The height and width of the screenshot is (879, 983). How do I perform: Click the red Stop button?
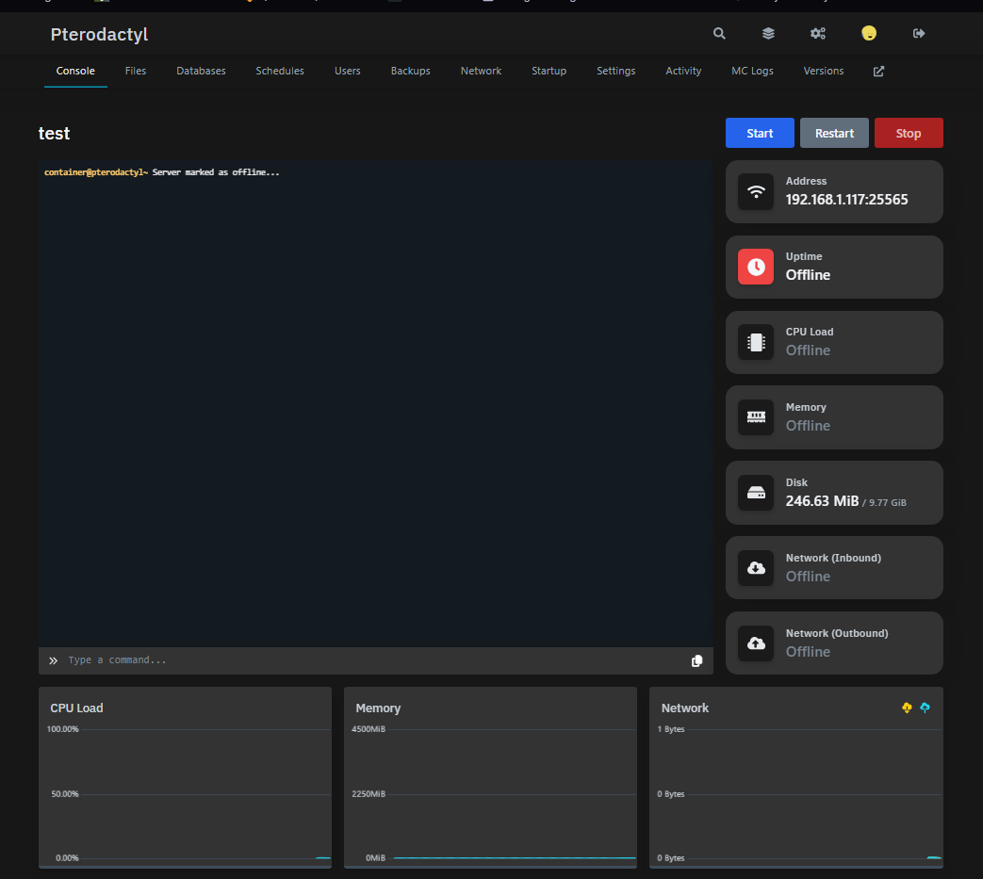(909, 133)
